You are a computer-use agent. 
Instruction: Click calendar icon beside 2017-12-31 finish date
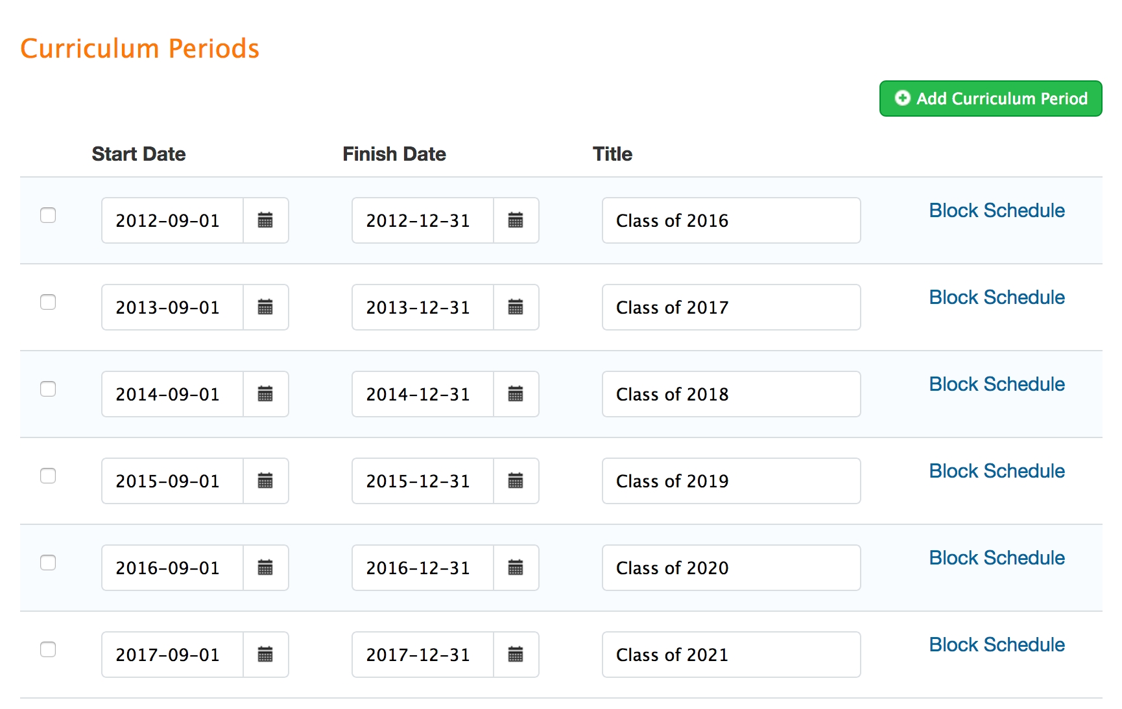(516, 655)
